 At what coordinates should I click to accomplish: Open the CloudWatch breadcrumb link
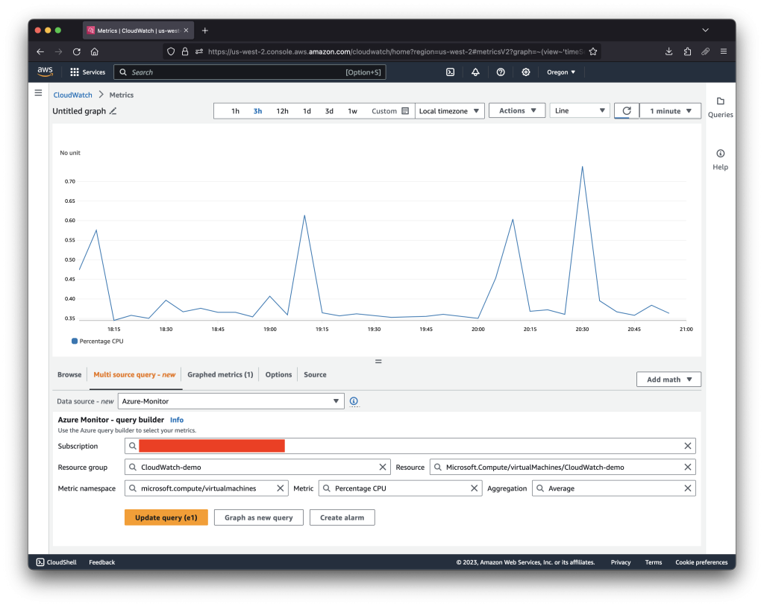tap(72, 95)
